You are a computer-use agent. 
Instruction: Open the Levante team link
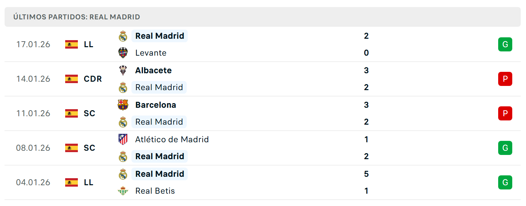coord(151,53)
